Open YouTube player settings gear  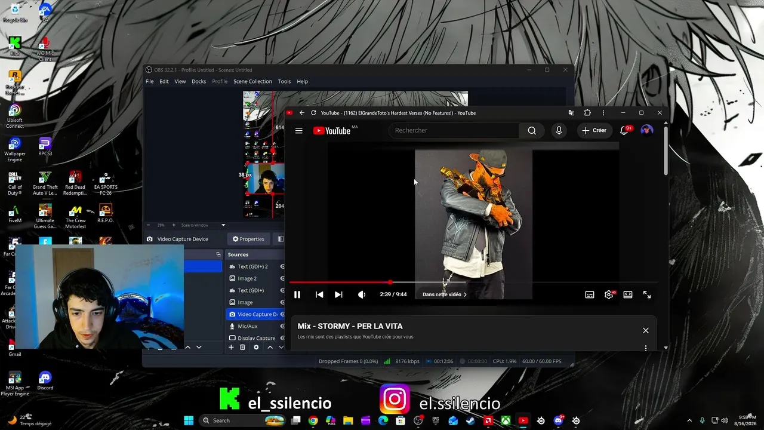609,294
